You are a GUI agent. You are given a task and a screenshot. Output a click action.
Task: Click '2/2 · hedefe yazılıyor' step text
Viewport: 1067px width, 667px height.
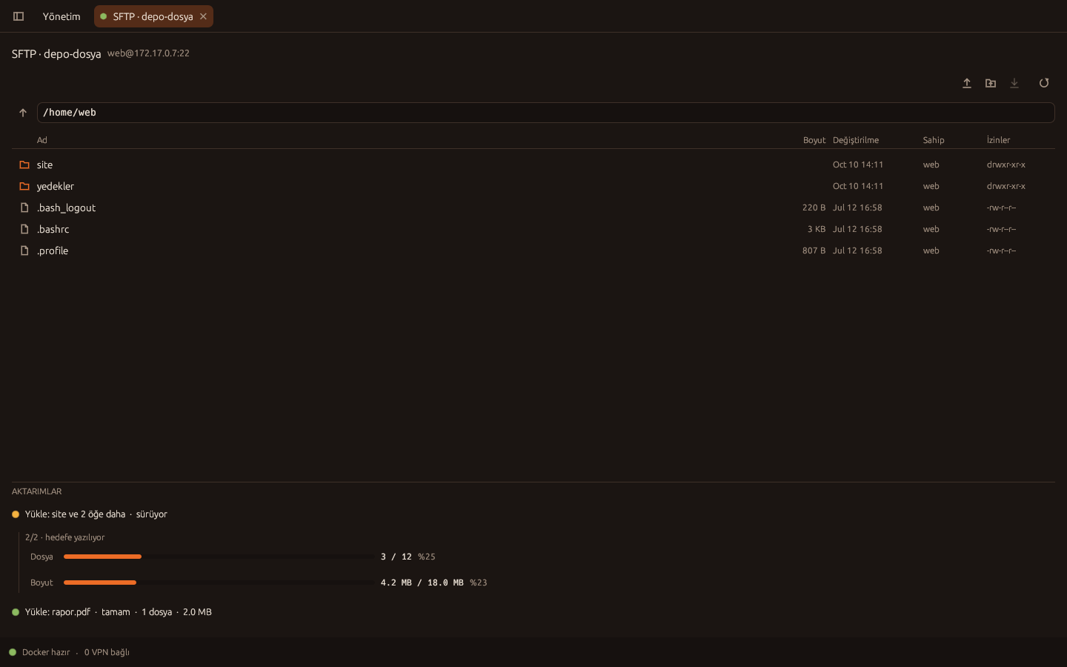tap(64, 537)
